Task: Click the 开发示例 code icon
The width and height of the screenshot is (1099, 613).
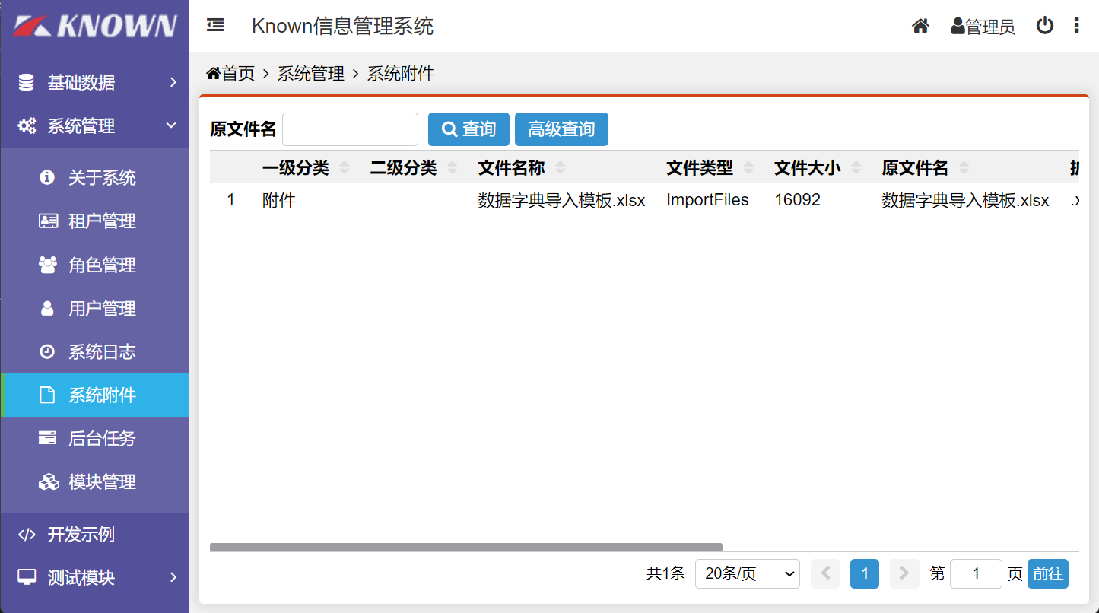Action: pos(27,534)
